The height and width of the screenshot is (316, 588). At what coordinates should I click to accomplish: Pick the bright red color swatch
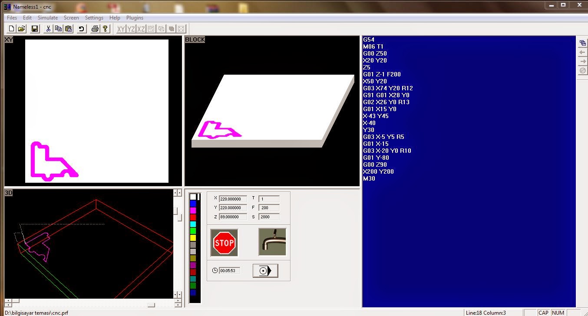[x=193, y=217]
